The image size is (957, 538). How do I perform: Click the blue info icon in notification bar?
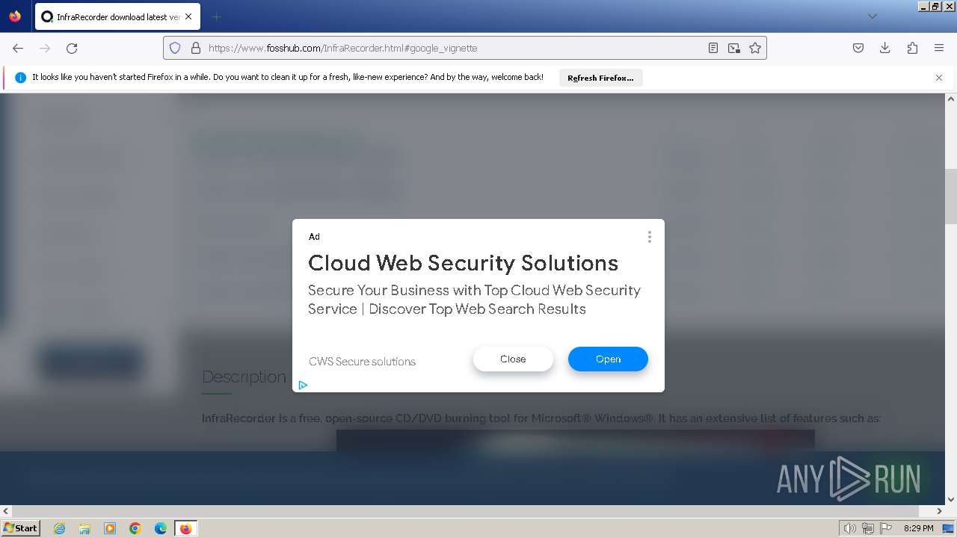tap(20, 78)
